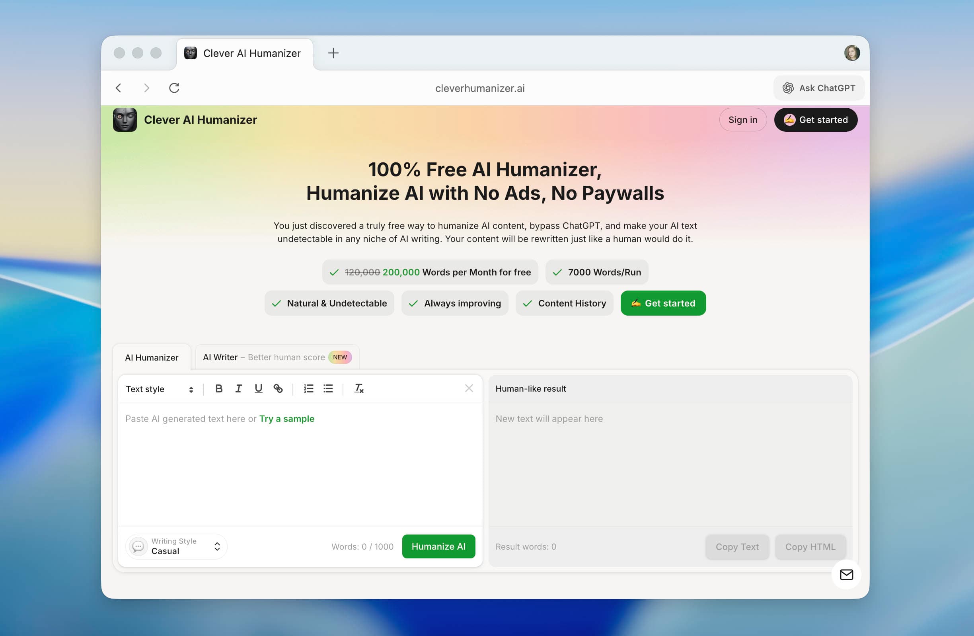This screenshot has height=636, width=974.
Task: Click in the AI text paste area
Action: tap(300, 464)
